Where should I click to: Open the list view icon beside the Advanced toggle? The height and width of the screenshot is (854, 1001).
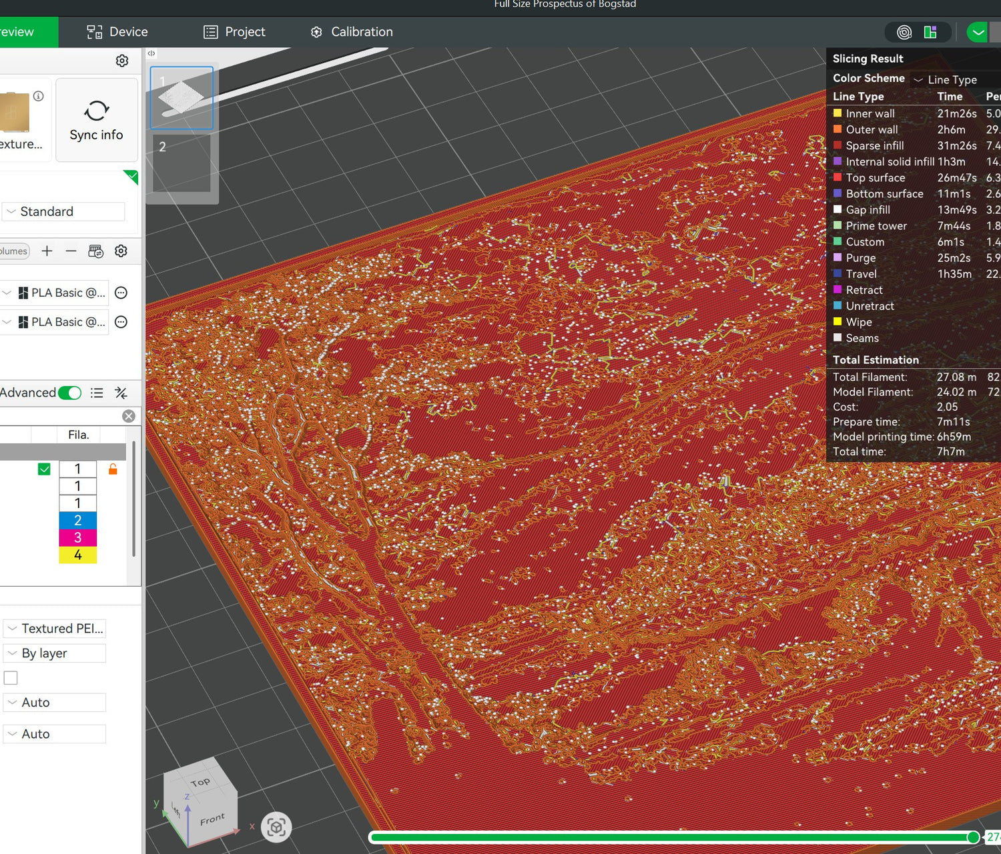97,393
